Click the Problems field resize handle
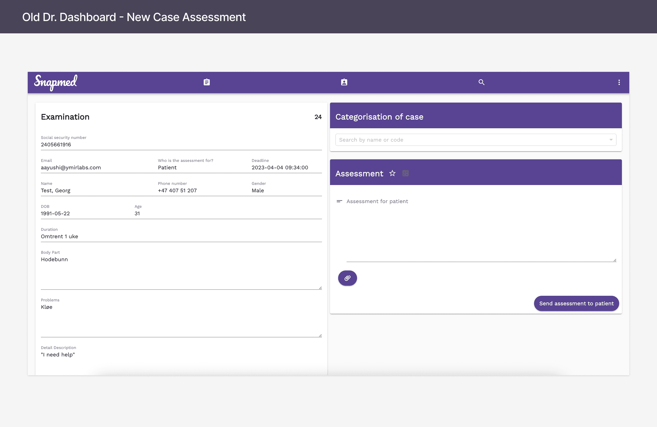Viewport: 657px width, 427px height. point(320,336)
